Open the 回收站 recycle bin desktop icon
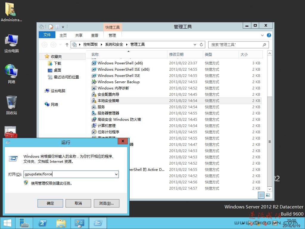305x229 pixels. 12,105
